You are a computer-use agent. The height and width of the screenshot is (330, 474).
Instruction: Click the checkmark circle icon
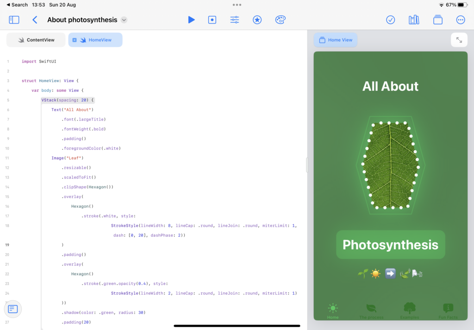click(391, 19)
